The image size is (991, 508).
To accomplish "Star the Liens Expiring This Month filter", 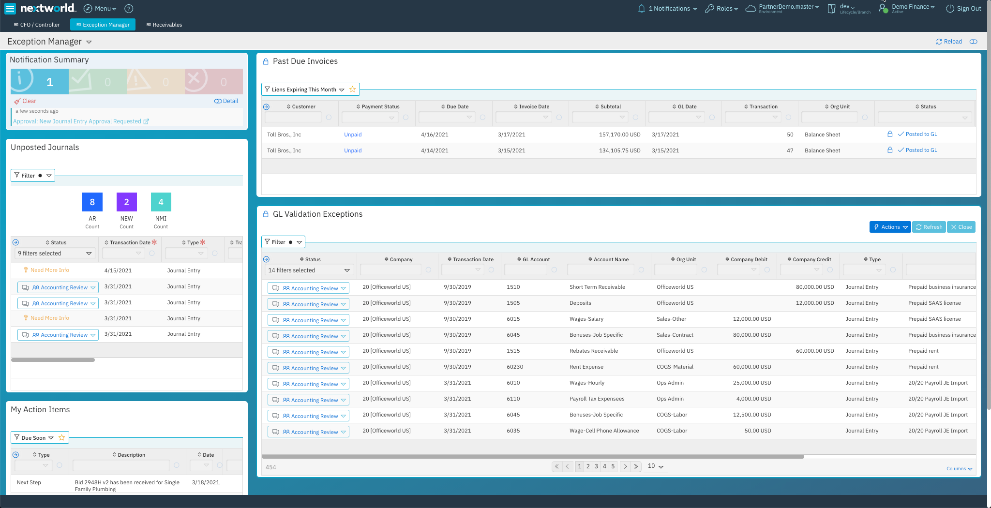I will (x=353, y=89).
